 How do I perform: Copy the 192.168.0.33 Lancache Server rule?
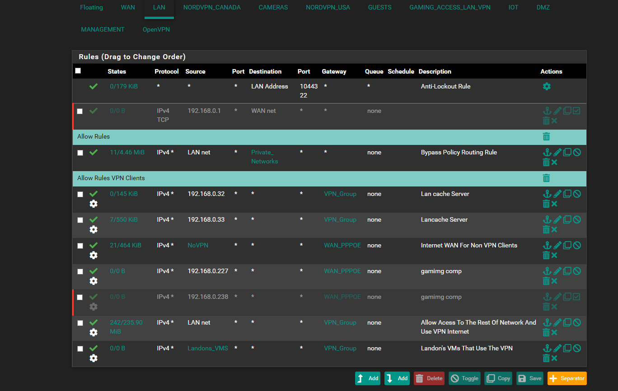tap(567, 219)
